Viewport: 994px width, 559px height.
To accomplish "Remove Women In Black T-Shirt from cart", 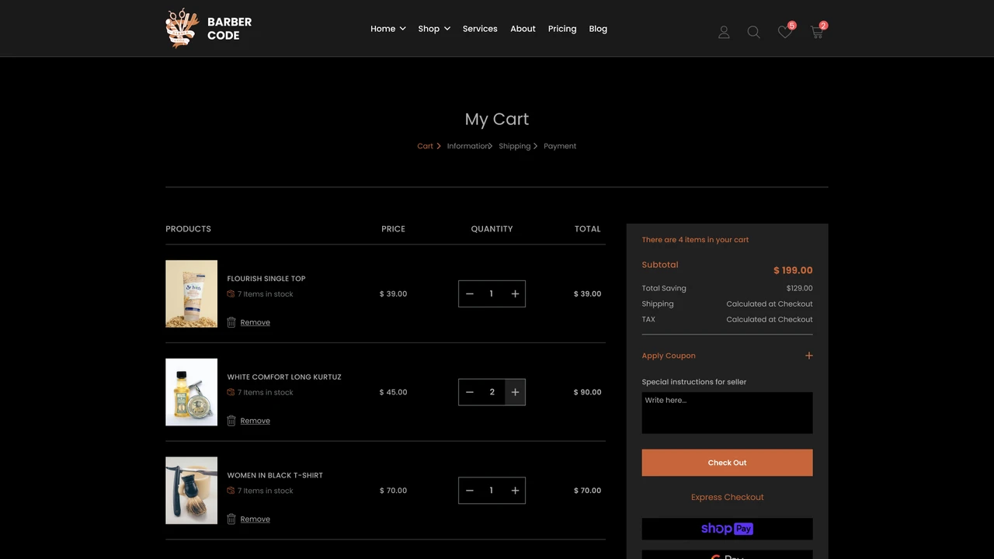I will click(255, 519).
